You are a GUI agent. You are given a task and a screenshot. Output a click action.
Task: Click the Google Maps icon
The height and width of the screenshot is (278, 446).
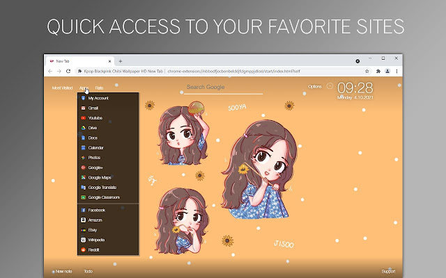coord(83,178)
